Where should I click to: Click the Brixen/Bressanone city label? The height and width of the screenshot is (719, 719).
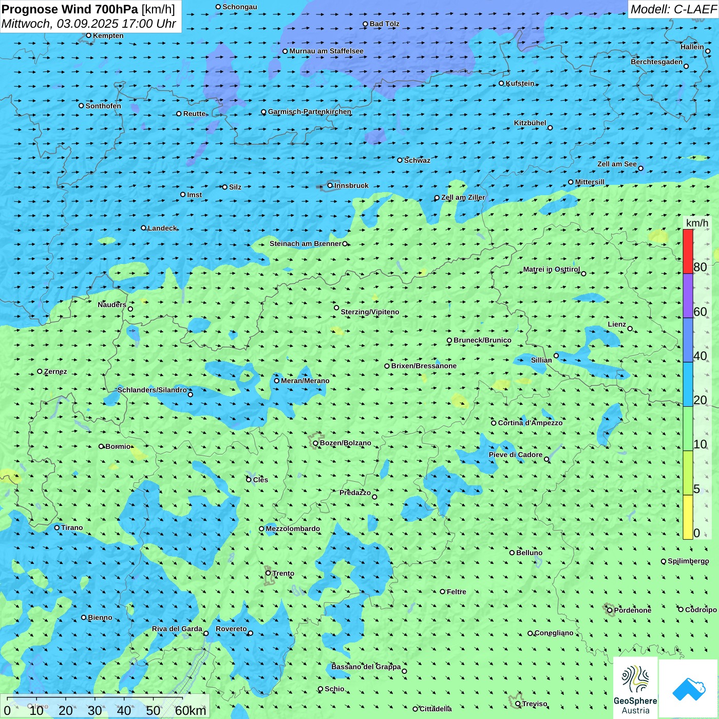coord(424,366)
